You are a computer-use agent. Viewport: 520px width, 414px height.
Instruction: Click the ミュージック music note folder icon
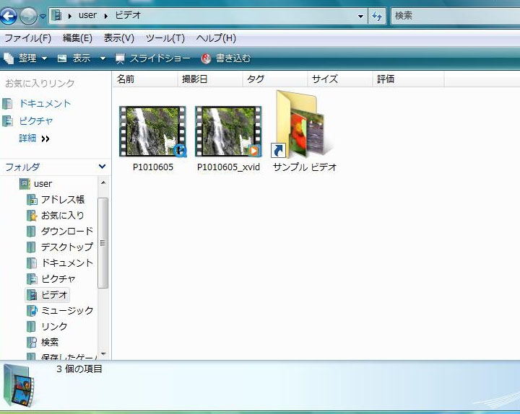coord(32,311)
